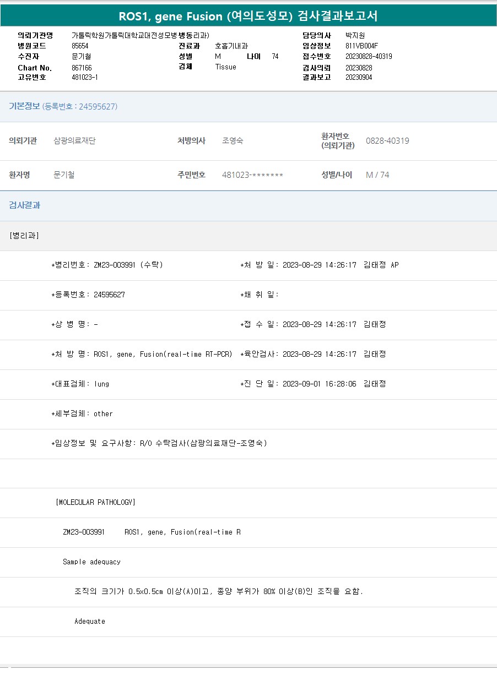Select the 검사결과 section header
Image resolution: width=497 pixels, height=686 pixels.
(25, 205)
